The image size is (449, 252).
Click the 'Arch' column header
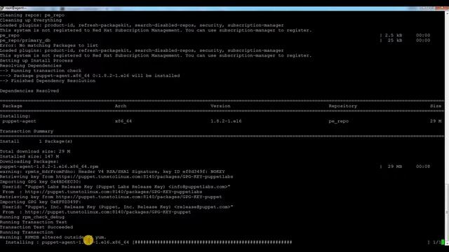(x=121, y=106)
